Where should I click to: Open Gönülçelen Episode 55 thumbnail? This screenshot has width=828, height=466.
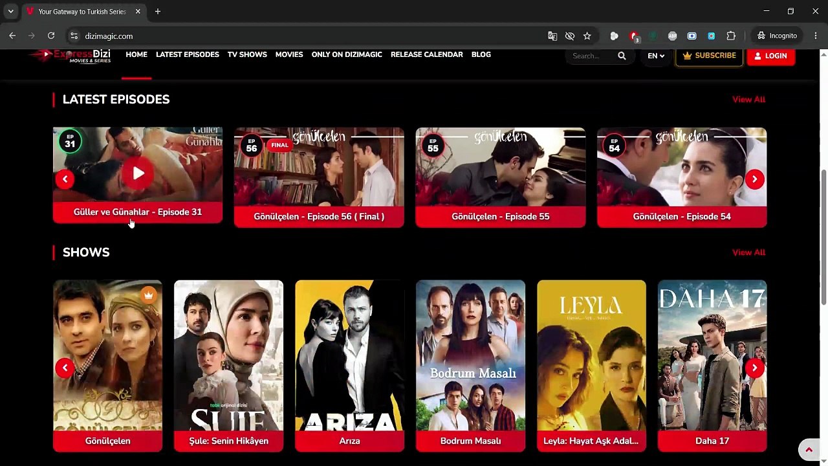click(x=501, y=166)
